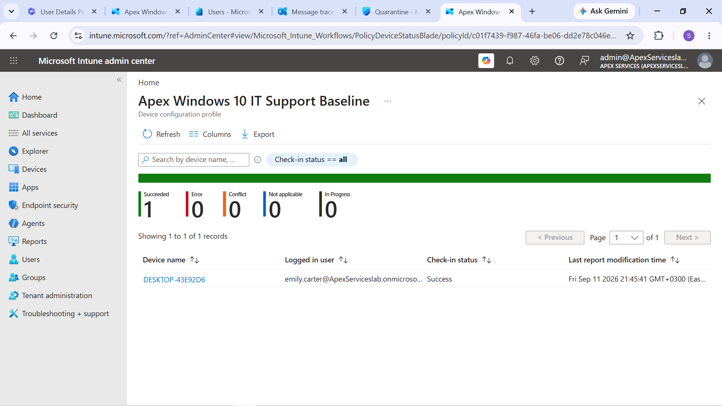Click the Succeeded count tile

point(154,205)
